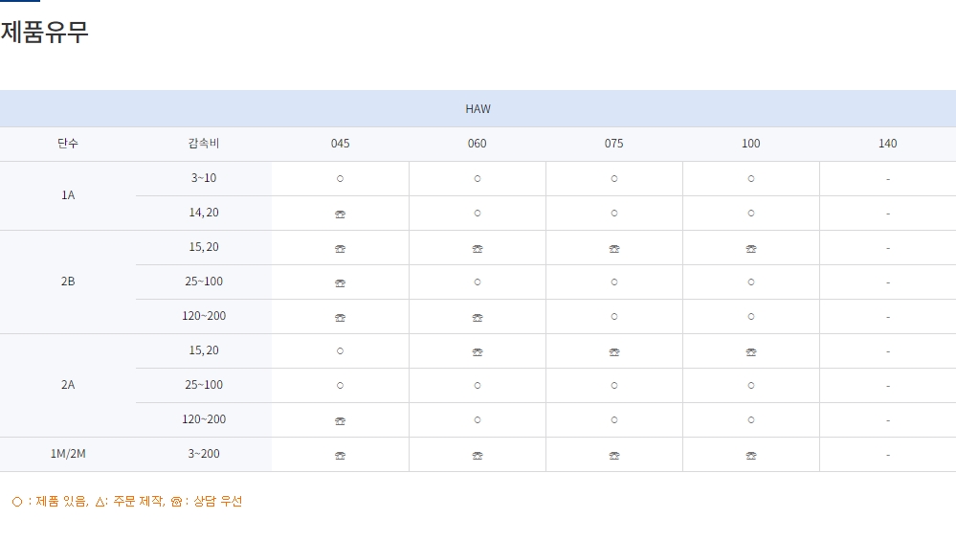Screen dimensions: 956x541
Task: Select the phone icon for 2B 120~200 under 060
Action: click(478, 318)
